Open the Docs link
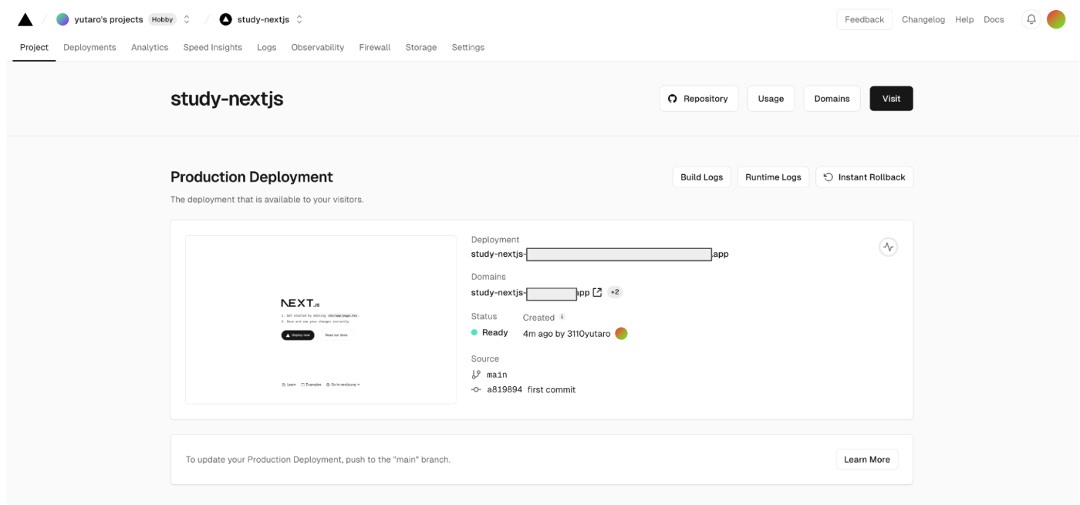 pyautogui.click(x=994, y=19)
